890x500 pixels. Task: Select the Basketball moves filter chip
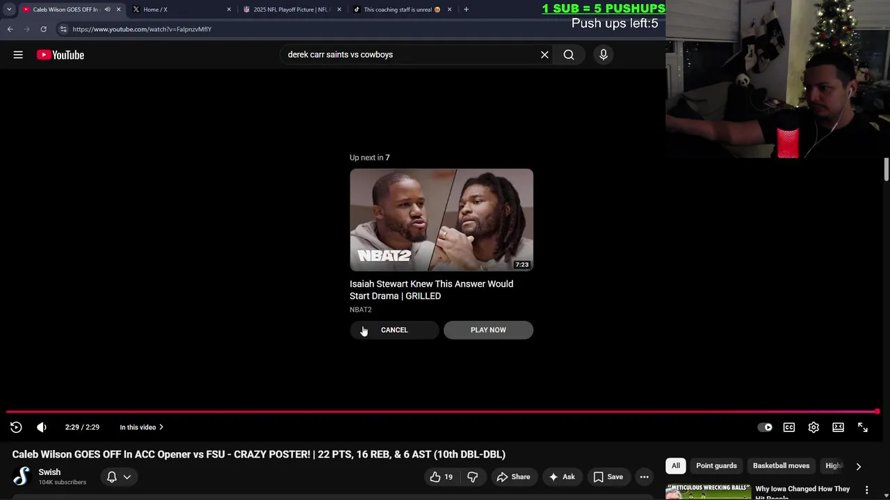pos(781,466)
